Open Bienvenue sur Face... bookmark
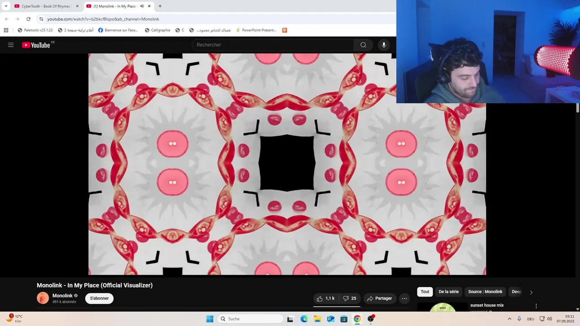The width and height of the screenshot is (580, 326). 118,30
